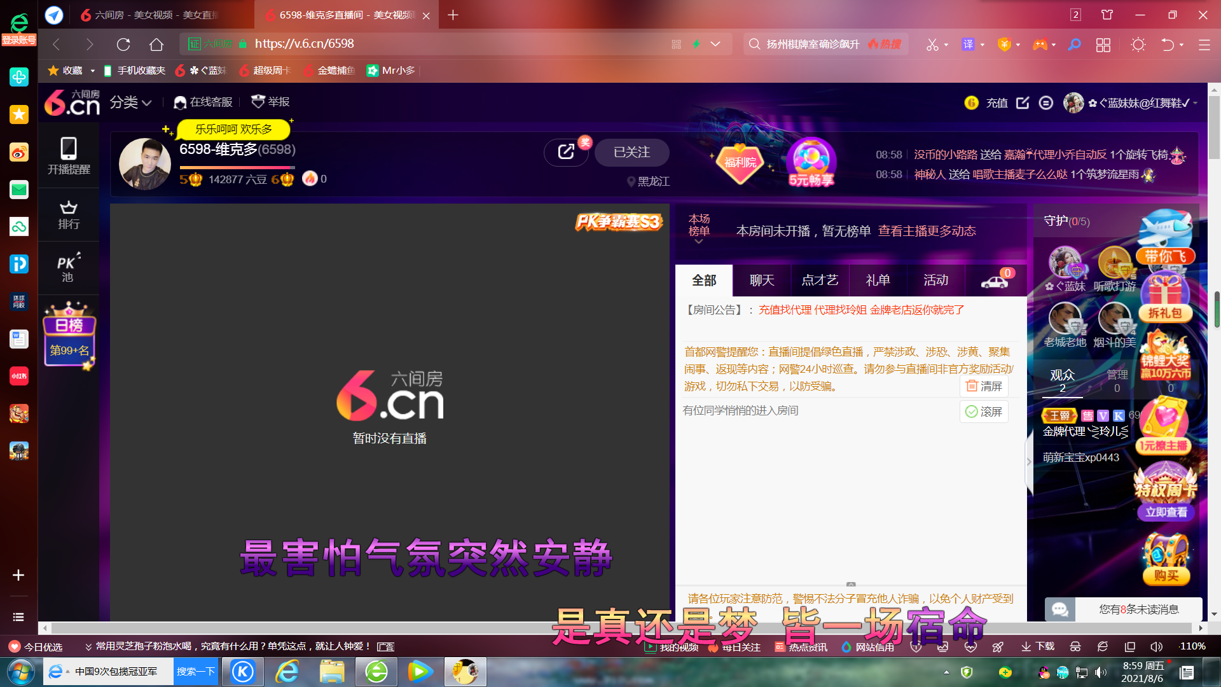Screen dimensions: 1221x687
Task: Expand the chat area with the small arrow
Action: (851, 584)
